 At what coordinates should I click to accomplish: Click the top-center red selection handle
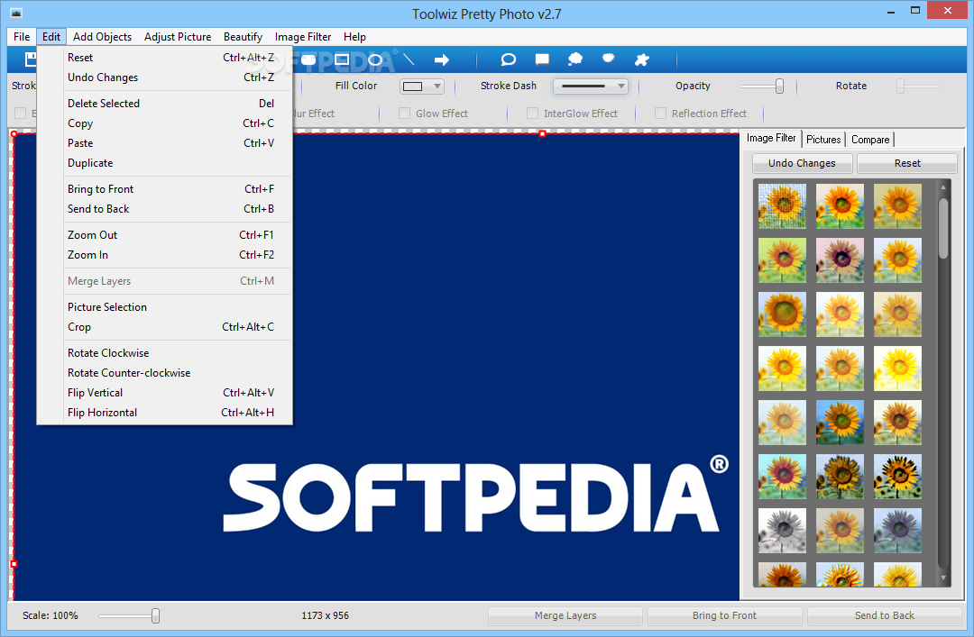542,133
